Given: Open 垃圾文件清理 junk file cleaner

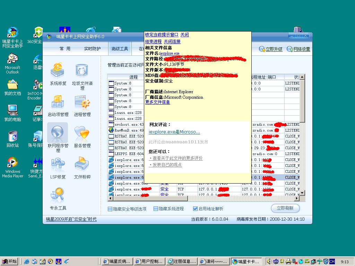Looking at the screenshot, I should coord(82,76).
